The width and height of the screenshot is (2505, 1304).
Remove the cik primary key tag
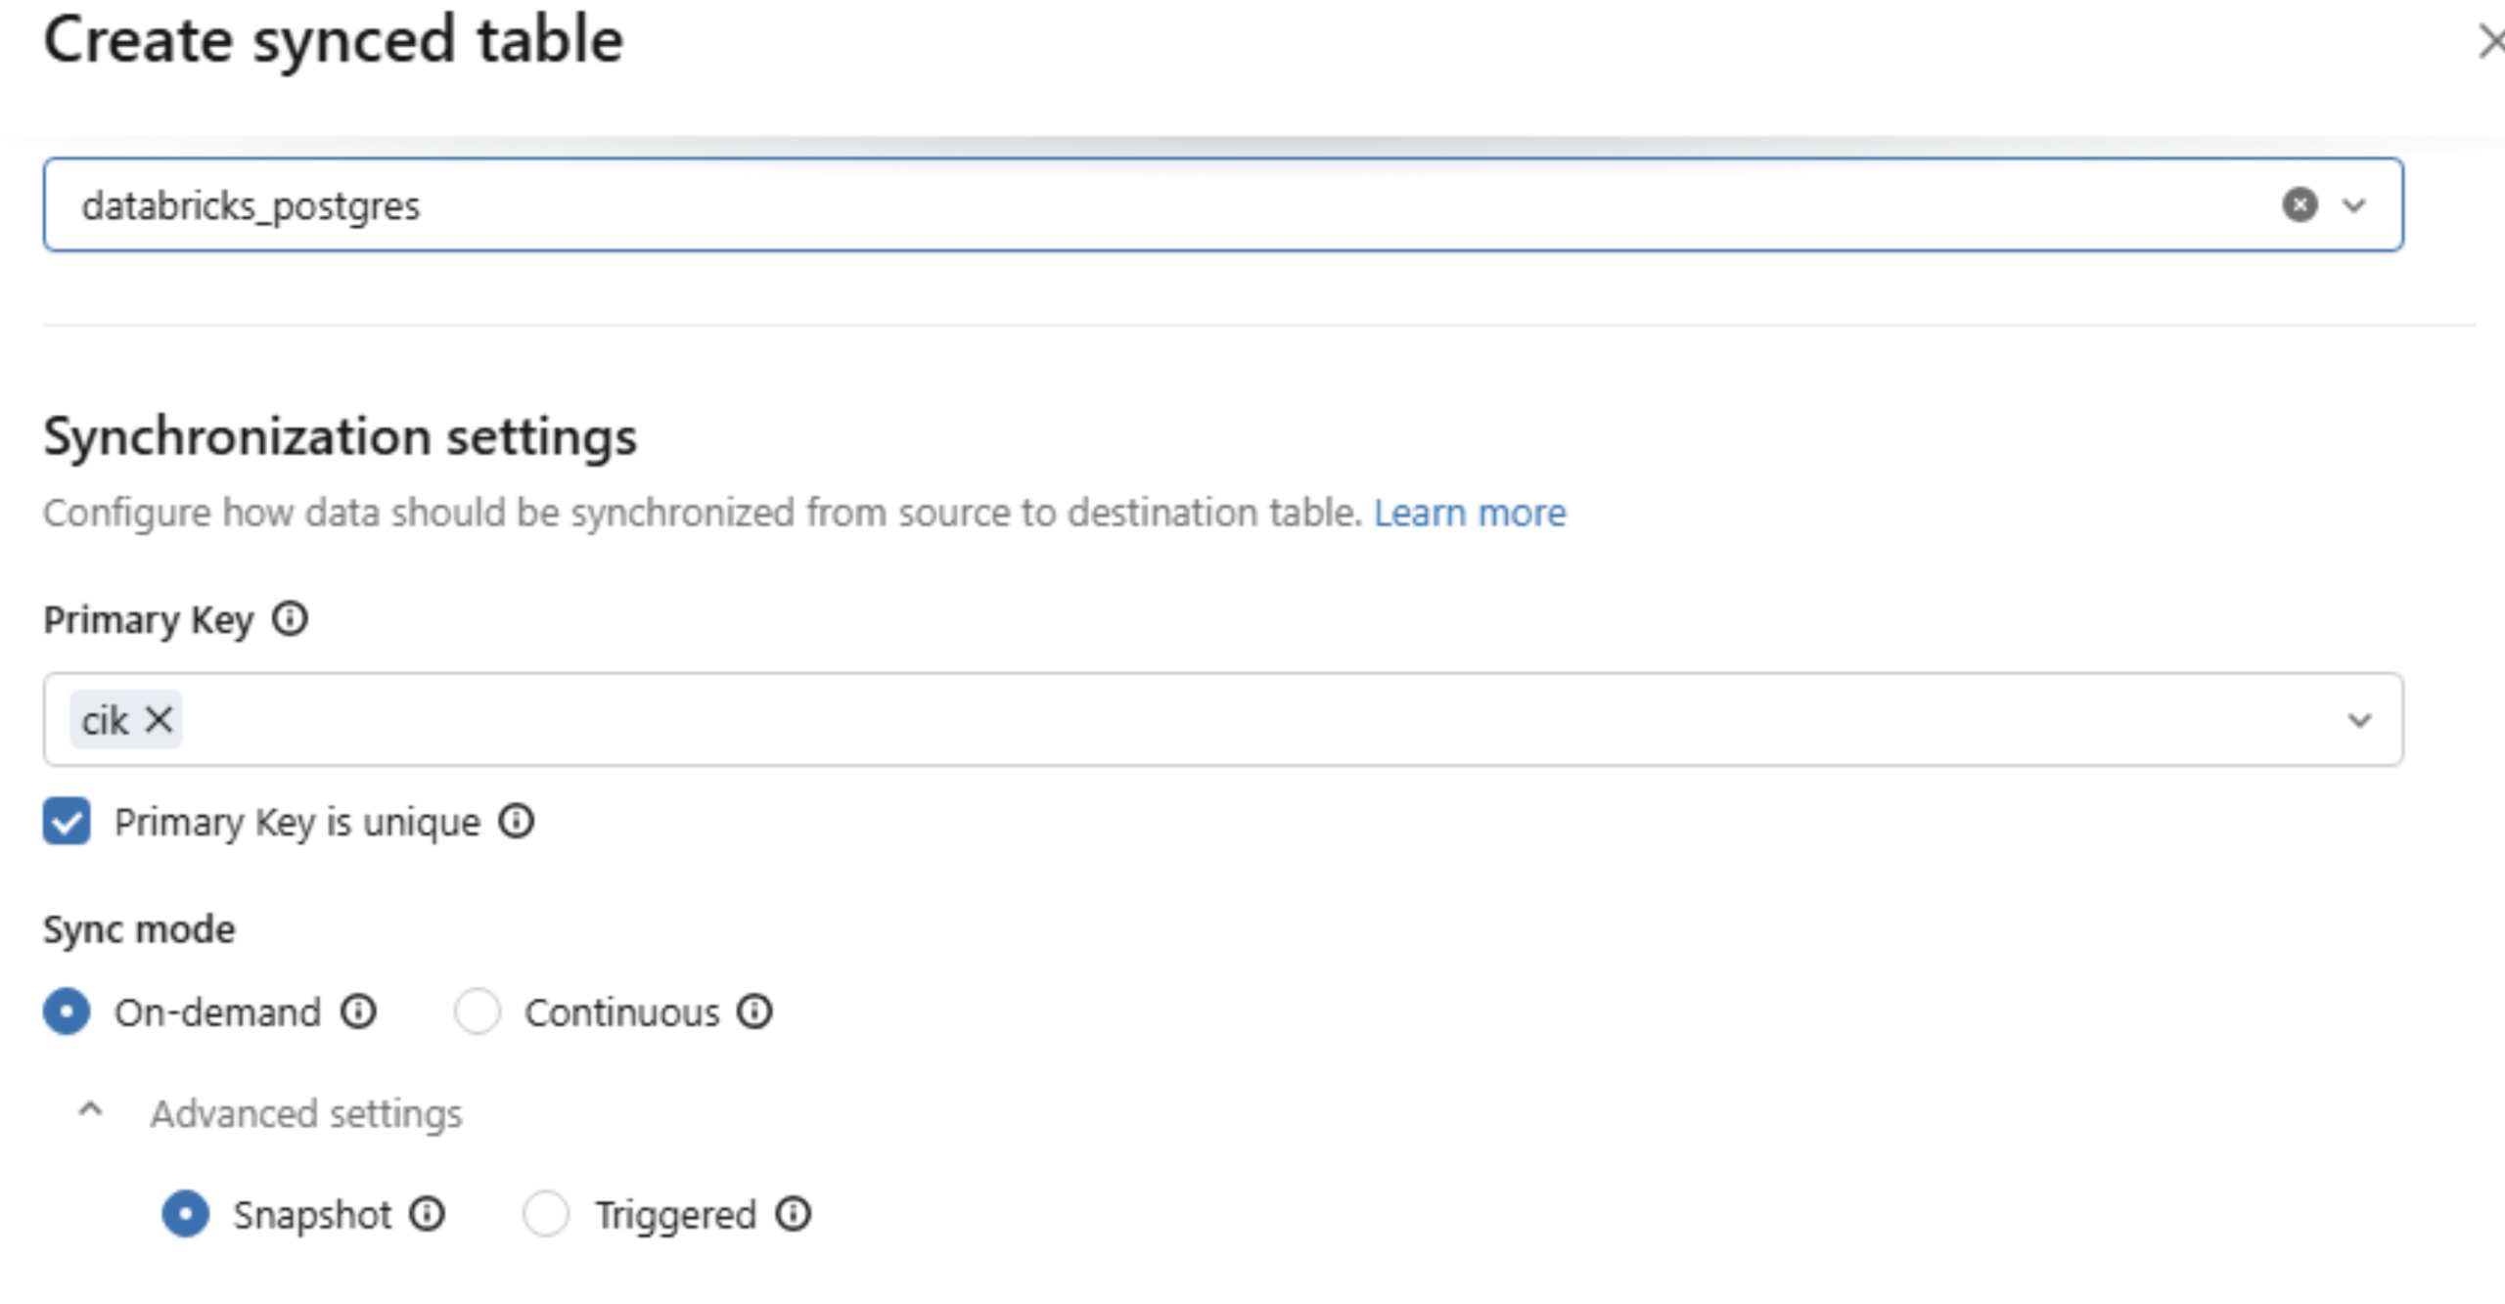(x=159, y=720)
